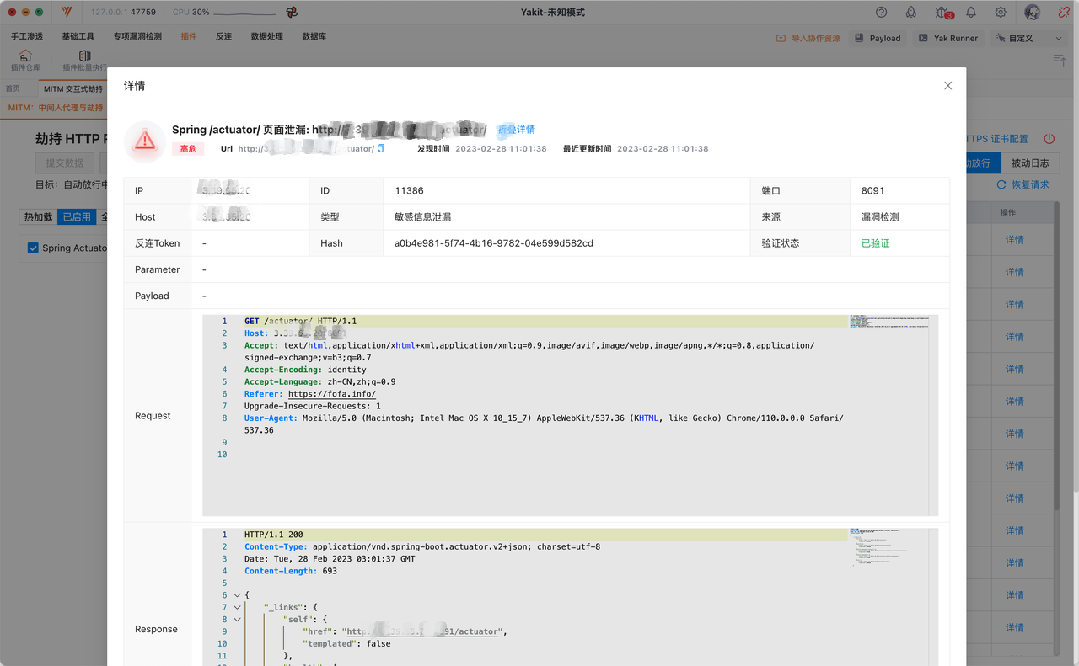Select the 已启用 toggle option
The width and height of the screenshot is (1079, 666).
[x=77, y=216]
